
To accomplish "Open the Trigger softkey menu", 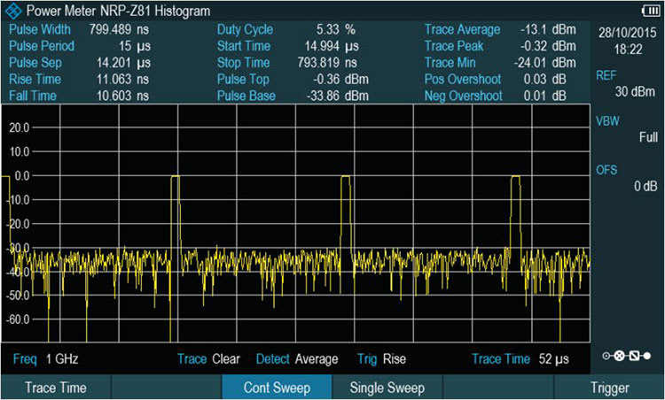I will click(609, 388).
